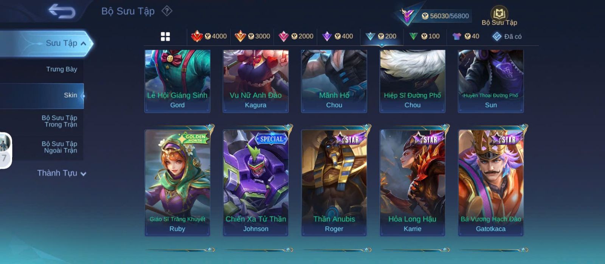Select Roger Thần Anubis skin card

tap(334, 183)
